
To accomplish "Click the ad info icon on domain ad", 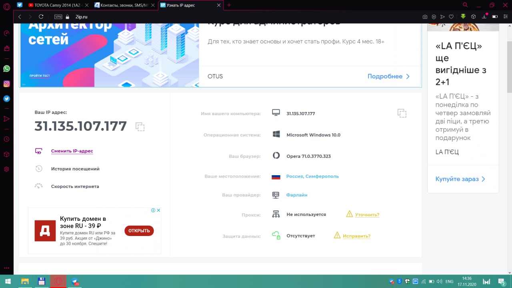I will tap(153, 210).
